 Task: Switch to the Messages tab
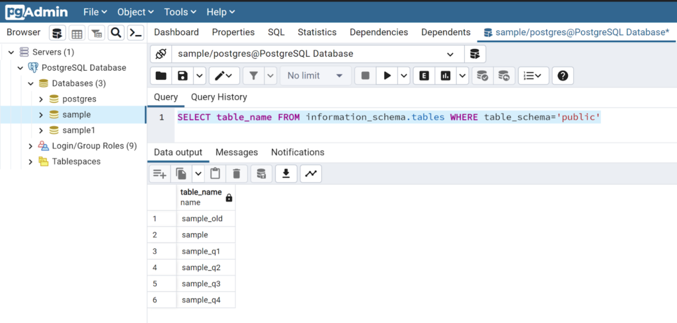pyautogui.click(x=237, y=152)
